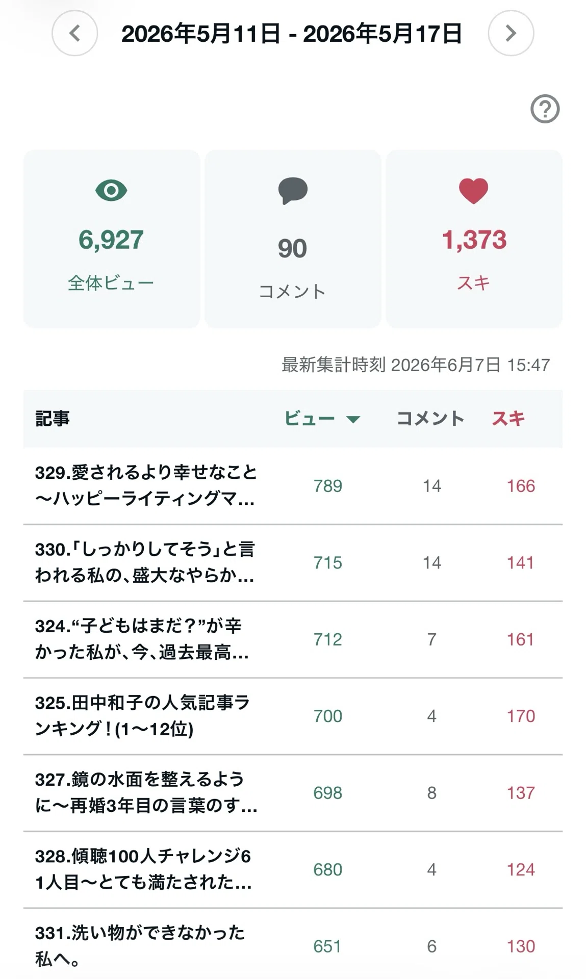Image resolution: width=586 pixels, height=979 pixels.
Task: Select the スキ total summary card
Action: pos(474,239)
